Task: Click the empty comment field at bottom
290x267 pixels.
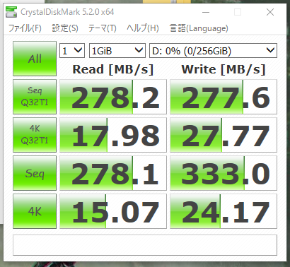Action: pyautogui.click(x=145, y=245)
